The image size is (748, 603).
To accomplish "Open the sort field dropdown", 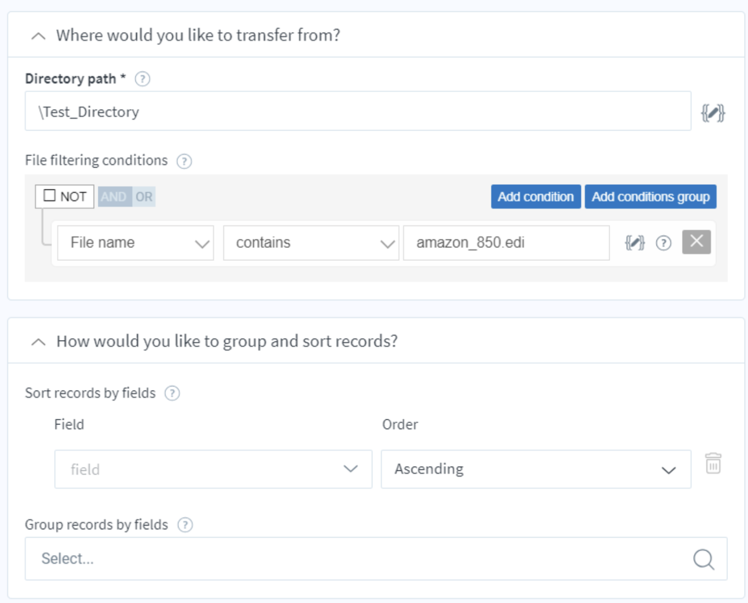I will coord(213,469).
